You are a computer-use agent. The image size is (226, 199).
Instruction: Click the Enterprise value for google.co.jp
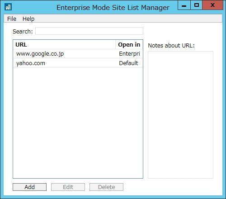pyautogui.click(x=129, y=54)
